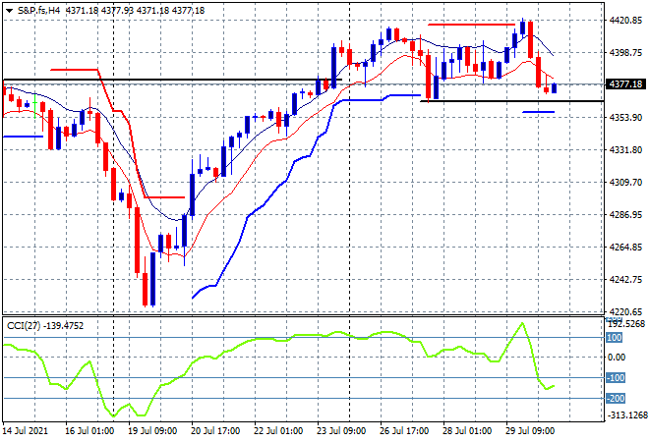Viewport: 649px width, 442px height.
Task: Click the chart menu triangle beside S&P.fs,H4
Action: (9, 11)
